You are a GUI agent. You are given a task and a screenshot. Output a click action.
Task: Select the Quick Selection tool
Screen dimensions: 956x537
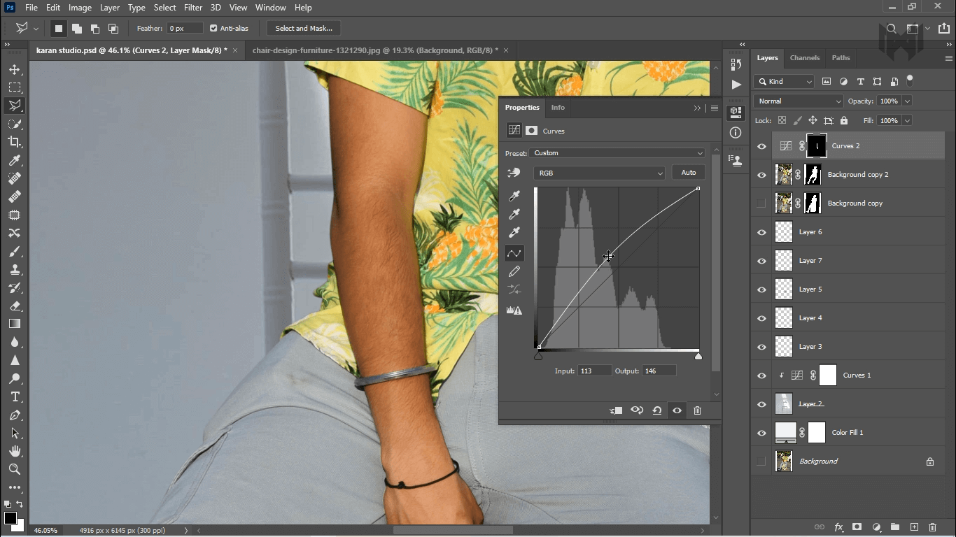[x=15, y=124]
